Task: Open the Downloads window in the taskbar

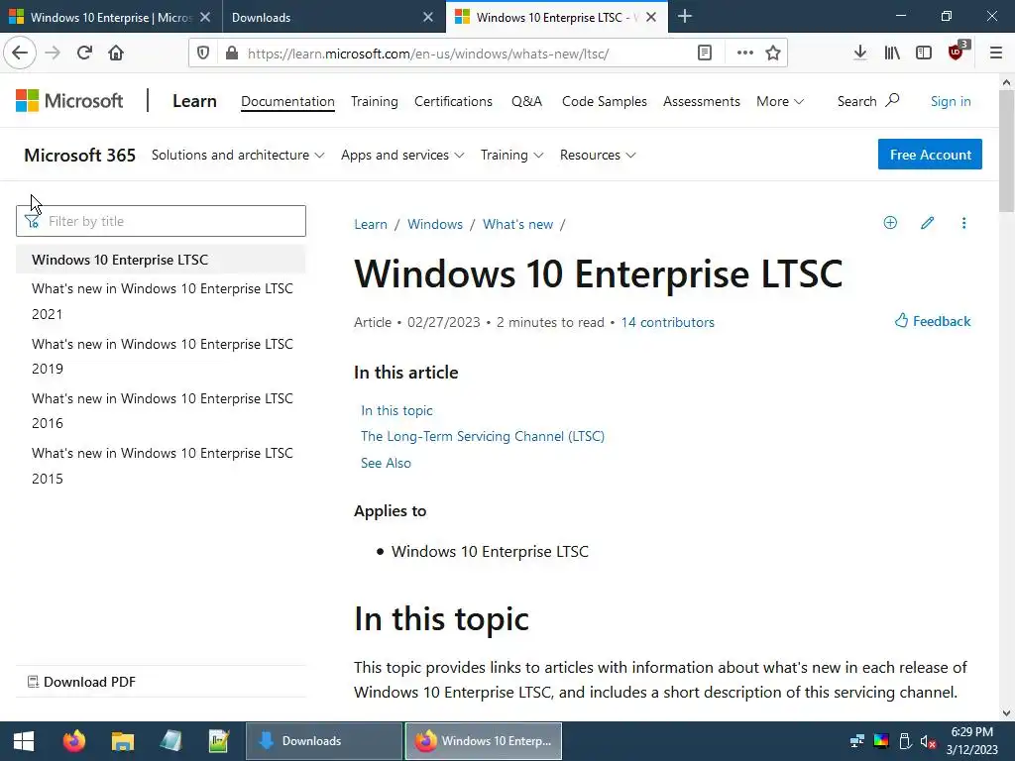Action: pyautogui.click(x=324, y=741)
